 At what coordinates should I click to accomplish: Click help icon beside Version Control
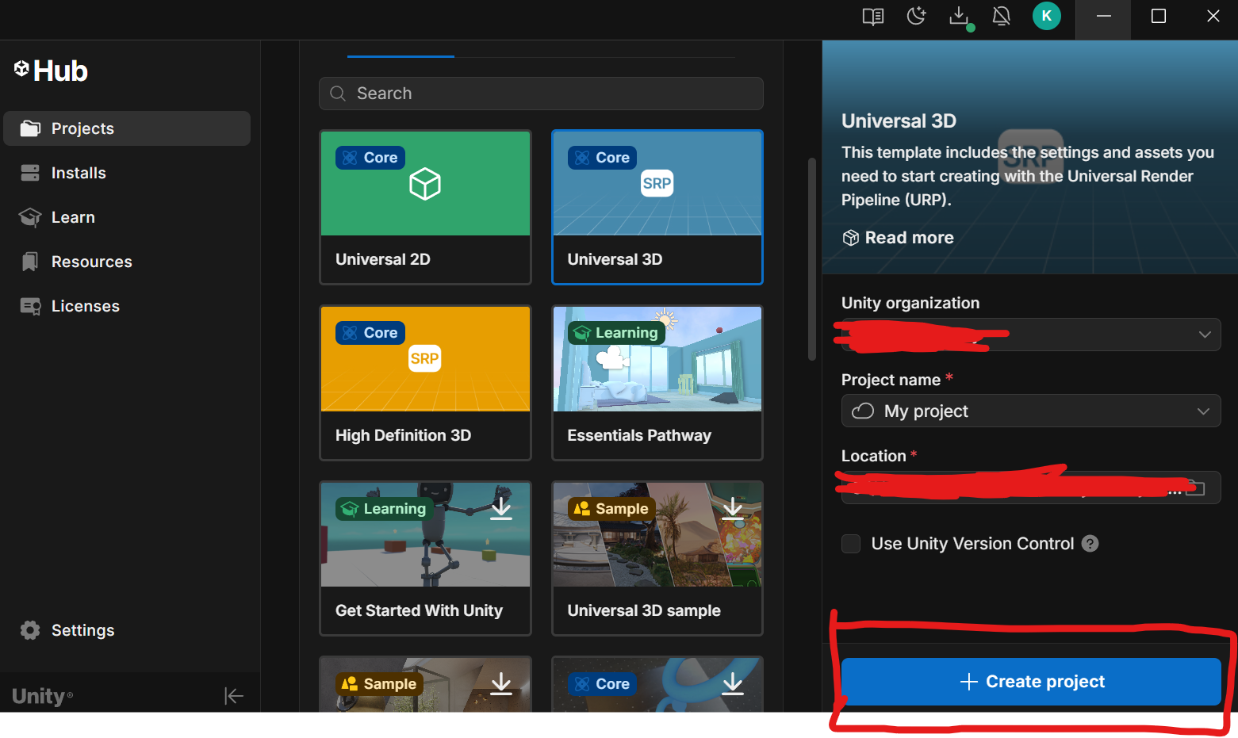pyautogui.click(x=1090, y=544)
